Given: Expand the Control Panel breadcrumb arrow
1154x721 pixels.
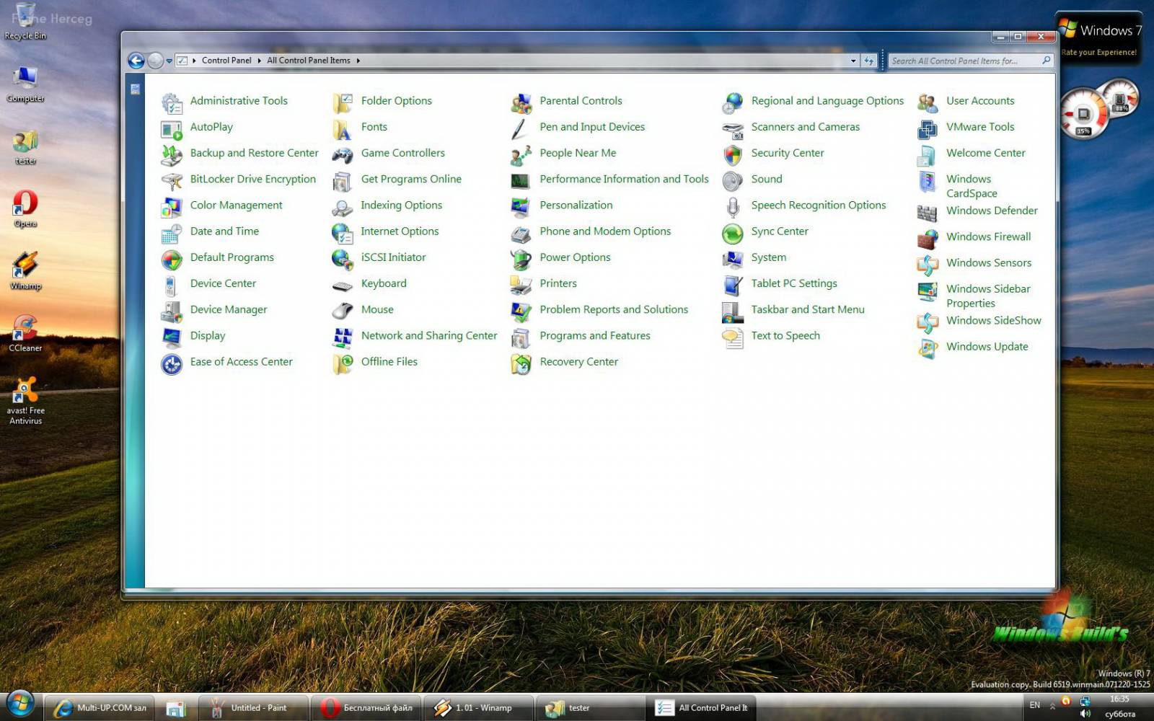Looking at the screenshot, I should point(259,61).
